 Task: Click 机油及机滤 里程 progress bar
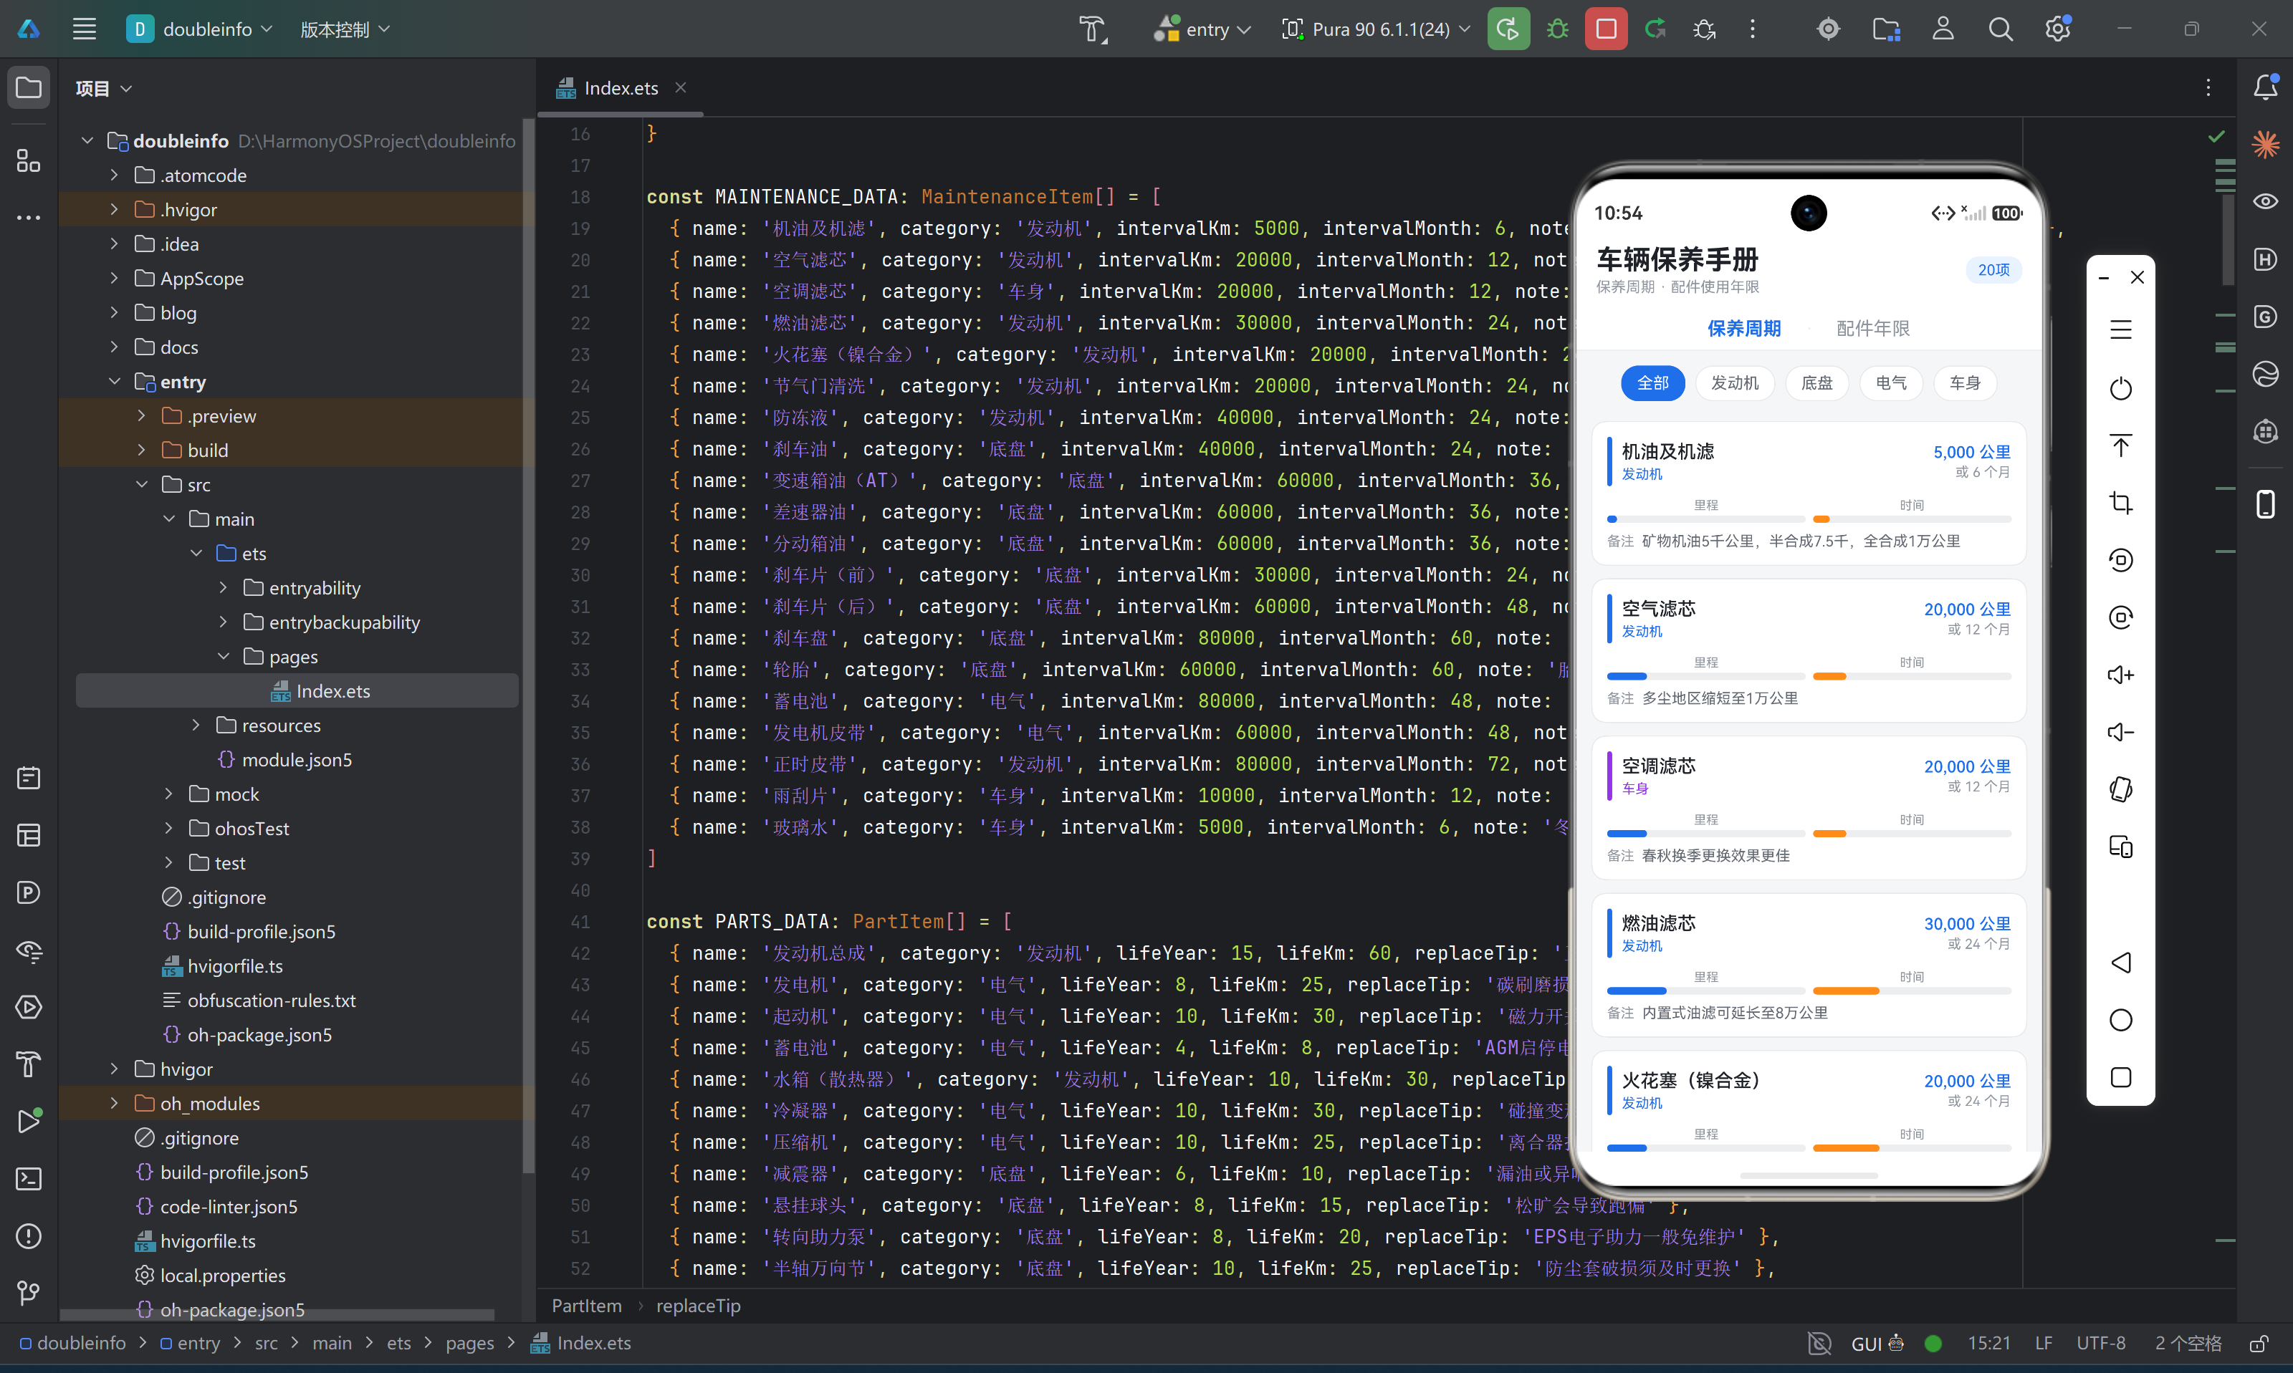(1705, 519)
